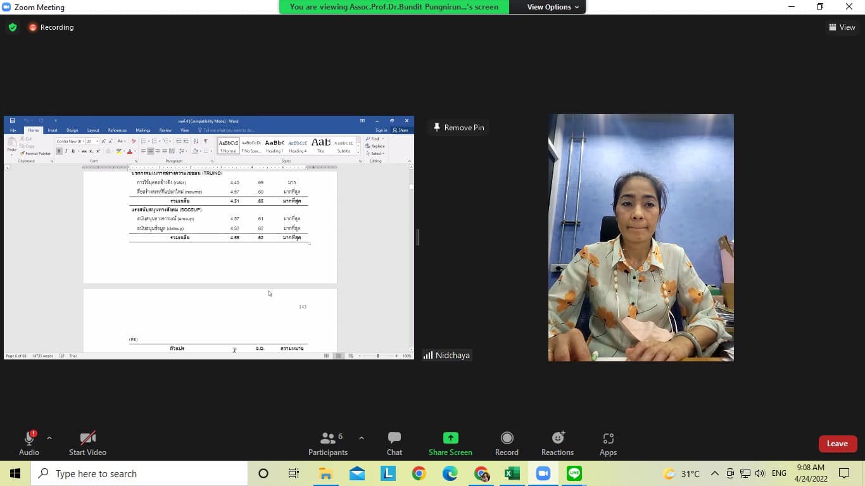The image size is (865, 486).
Task: Click the divider handle between screen and video
Action: pos(418,237)
